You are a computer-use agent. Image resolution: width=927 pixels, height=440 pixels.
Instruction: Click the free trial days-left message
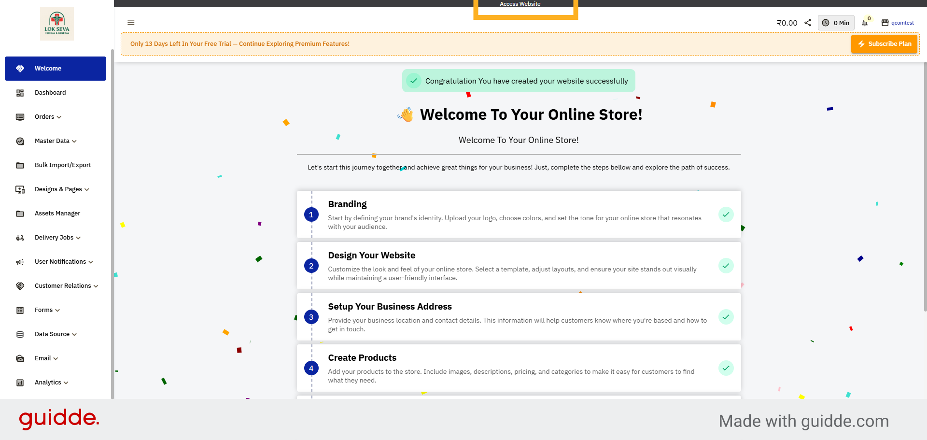[x=240, y=44]
